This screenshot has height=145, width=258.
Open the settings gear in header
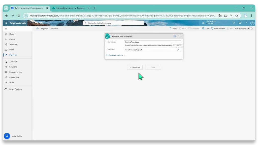point(240,23)
